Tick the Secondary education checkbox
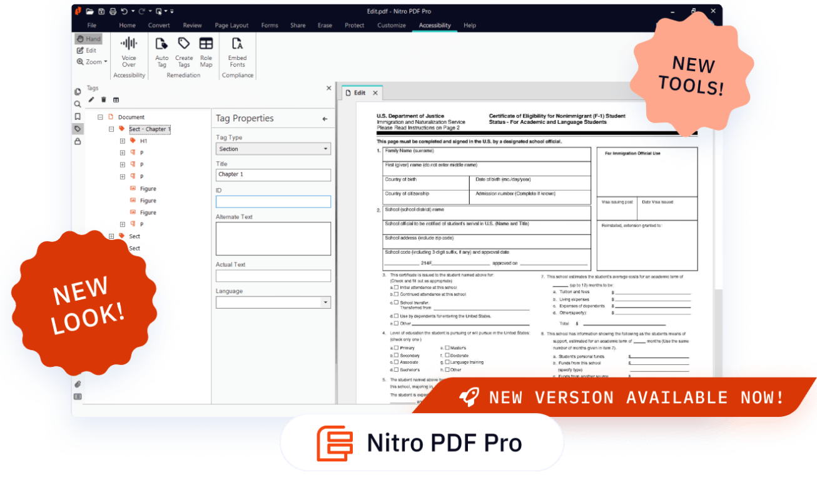817x480 pixels. click(396, 355)
